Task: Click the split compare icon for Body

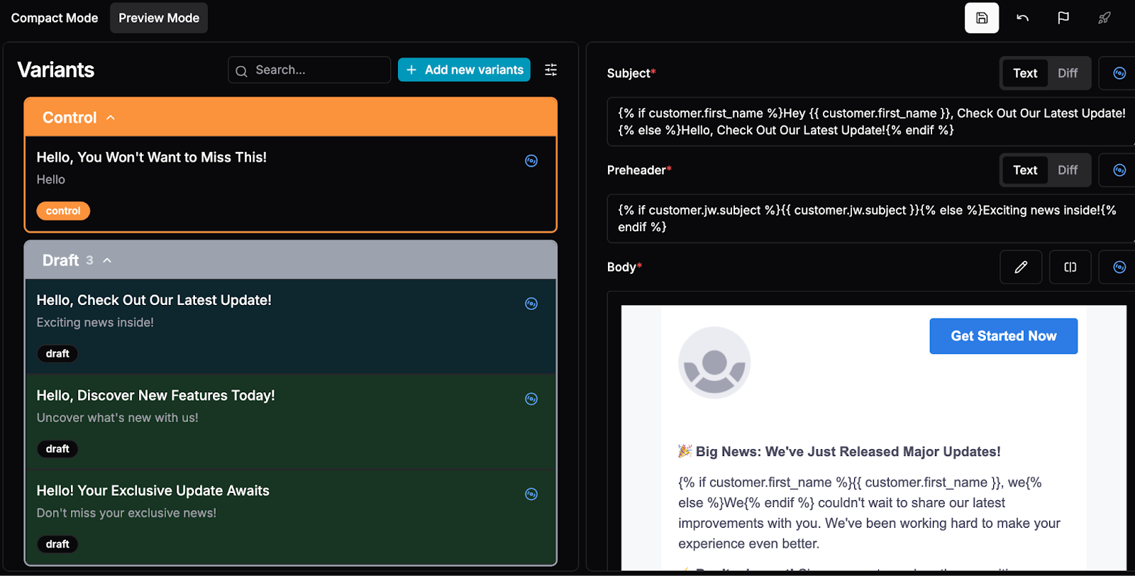Action: click(1070, 267)
